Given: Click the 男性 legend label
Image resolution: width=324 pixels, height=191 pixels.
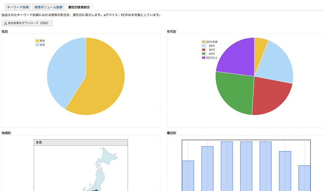Looking at the screenshot, I should point(42,41).
